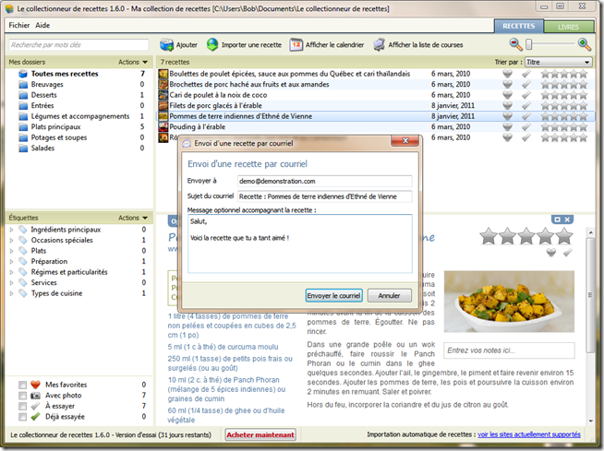Click the Ajouter recipe icon
The width and height of the screenshot is (604, 451).
click(x=166, y=44)
